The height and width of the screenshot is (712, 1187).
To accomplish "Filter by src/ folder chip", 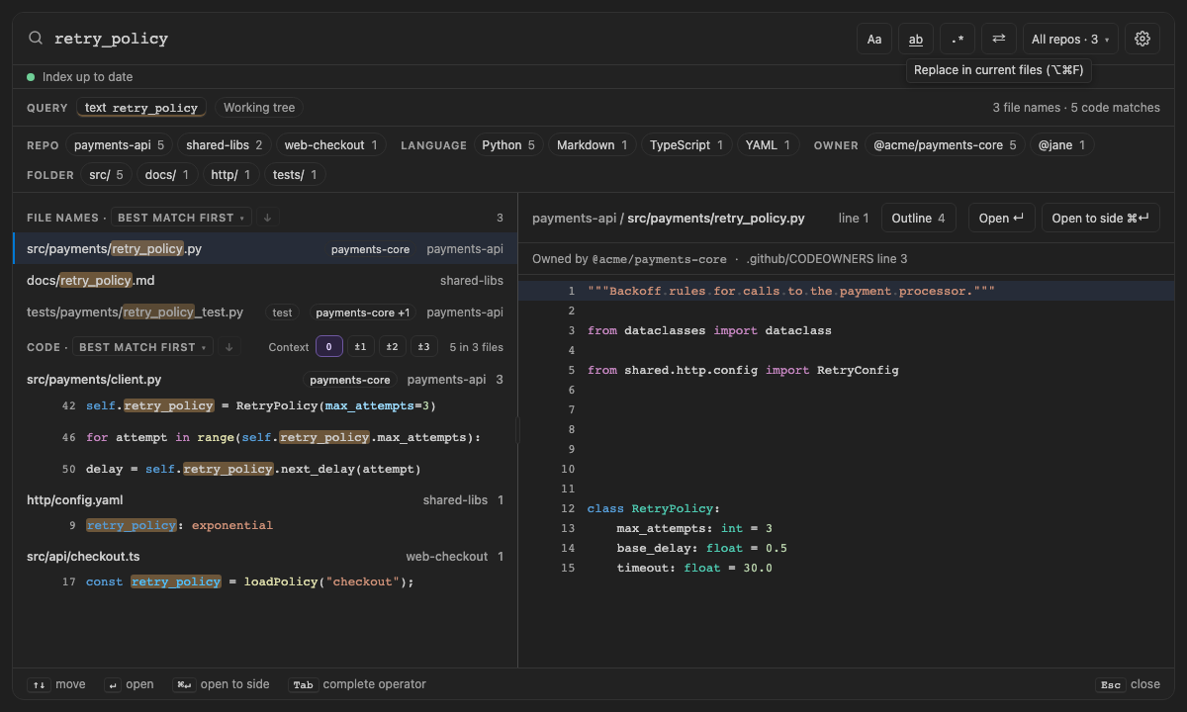I will pos(106,175).
